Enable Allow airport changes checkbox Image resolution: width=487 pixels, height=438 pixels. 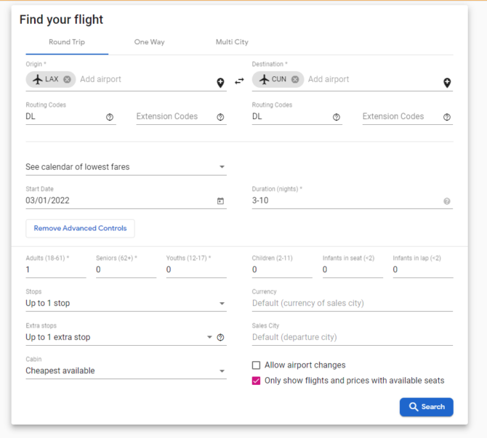tap(256, 365)
